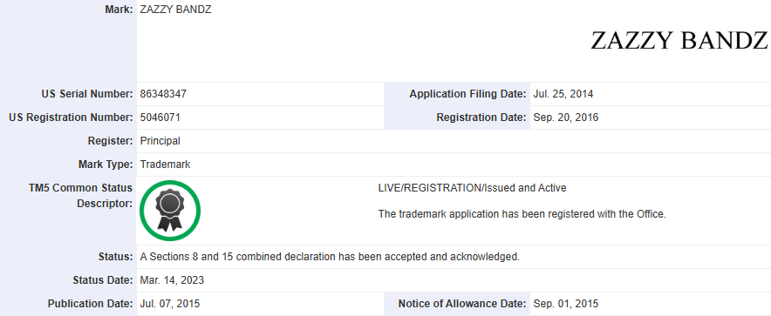
Task: Click the US Serial Number label
Action: click(87, 94)
